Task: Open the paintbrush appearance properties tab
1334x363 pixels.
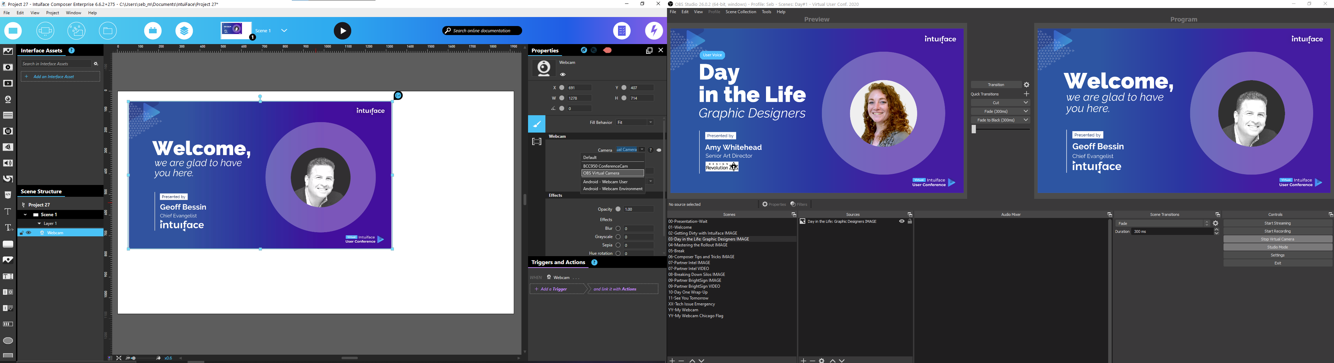Action: pyautogui.click(x=536, y=124)
